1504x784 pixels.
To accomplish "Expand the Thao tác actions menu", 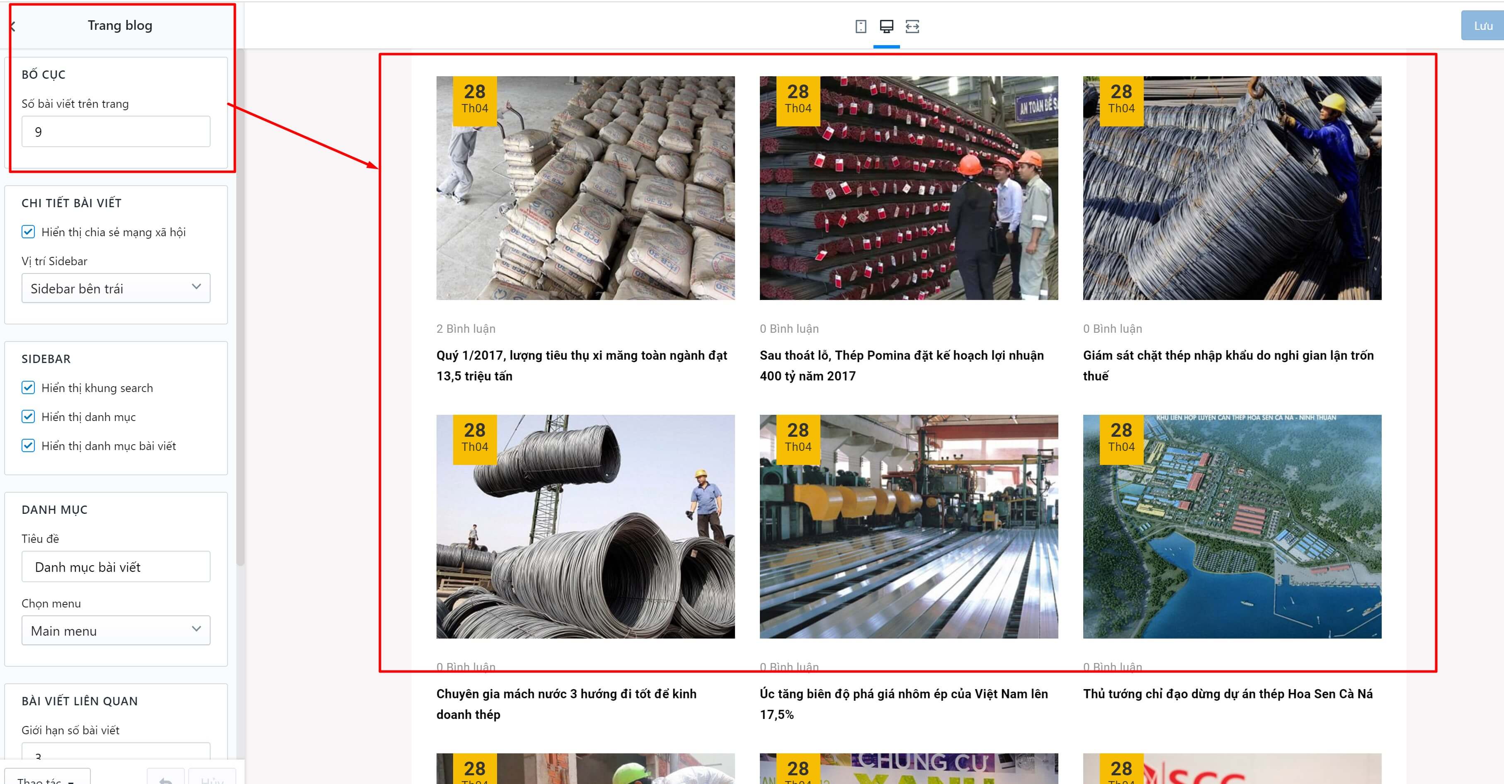I will pos(46,778).
